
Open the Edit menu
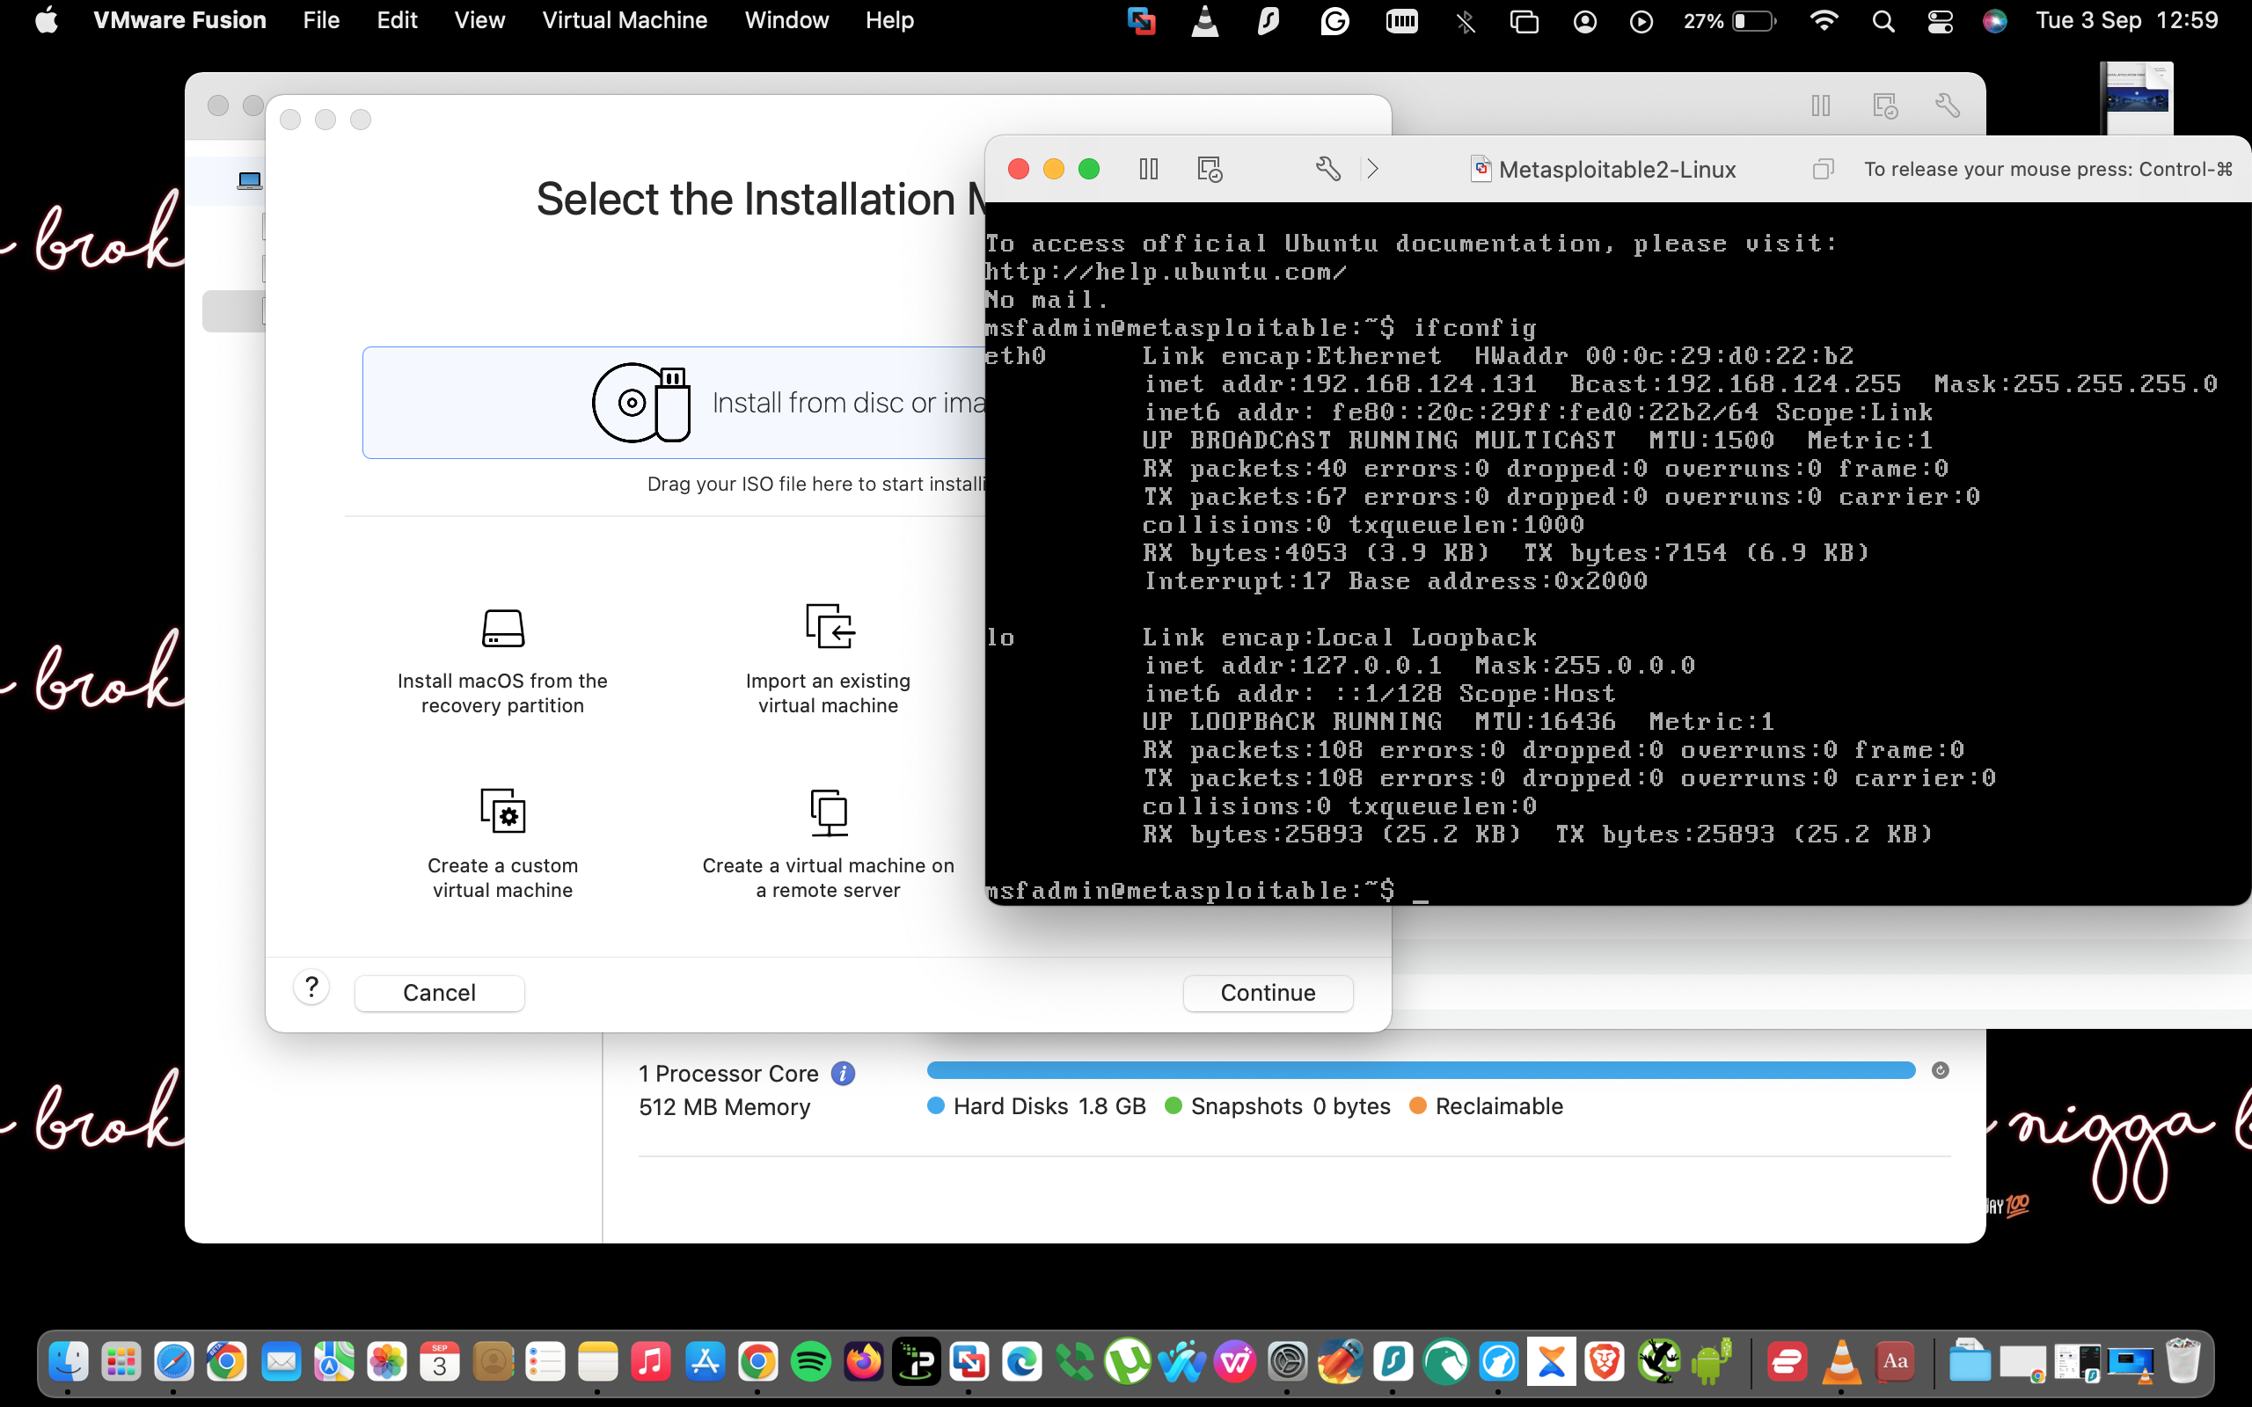(x=397, y=20)
